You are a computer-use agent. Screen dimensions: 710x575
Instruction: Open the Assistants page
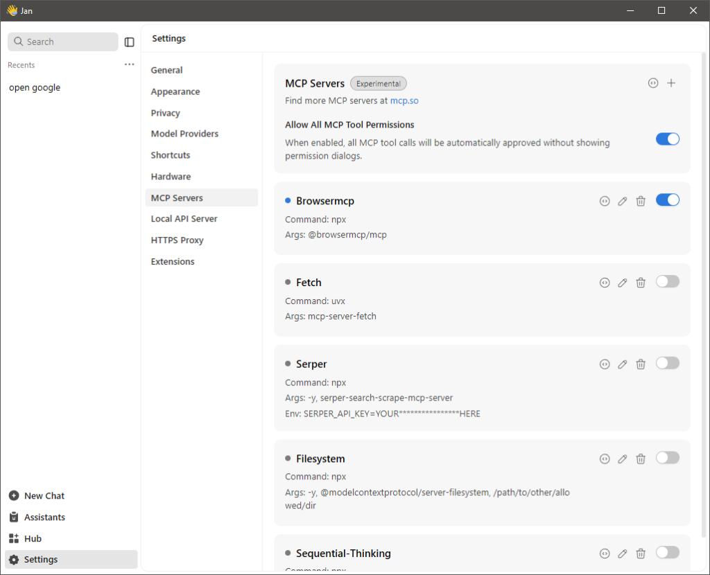71,517
